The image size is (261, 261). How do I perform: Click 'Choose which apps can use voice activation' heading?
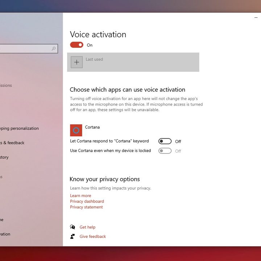(128, 90)
